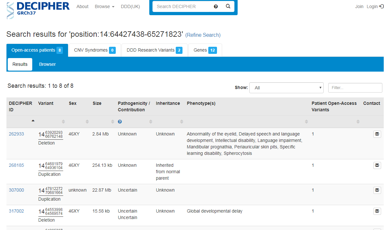Sort table by Phenotype(s) column

[x=306, y=122]
